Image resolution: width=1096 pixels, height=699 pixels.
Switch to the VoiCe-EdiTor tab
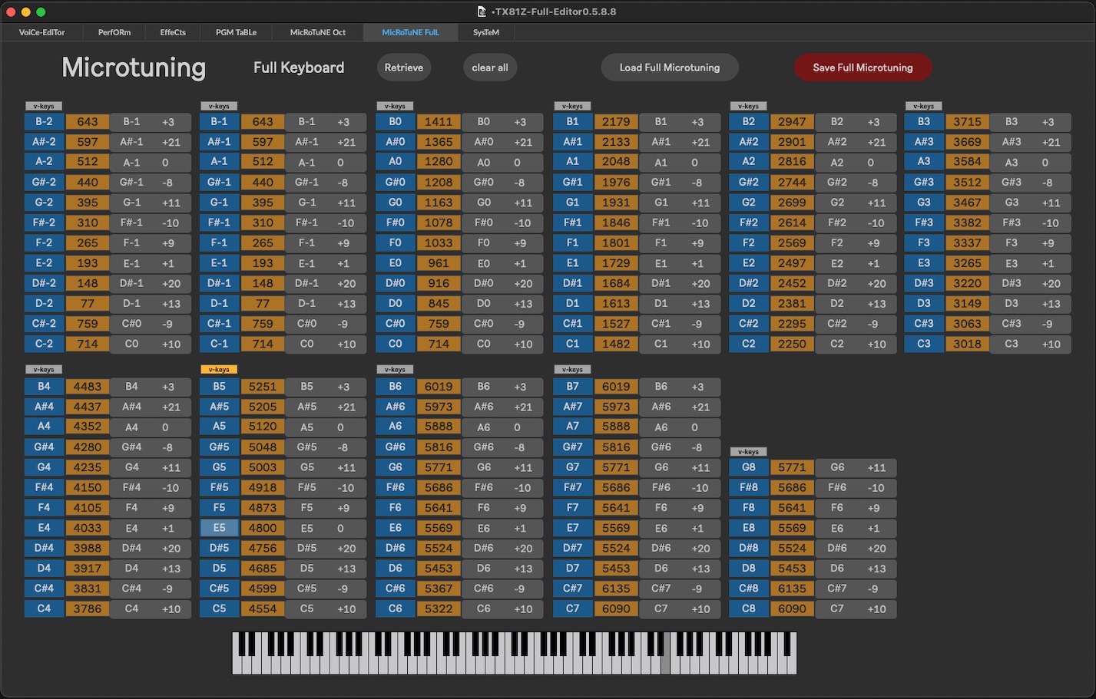[42, 32]
